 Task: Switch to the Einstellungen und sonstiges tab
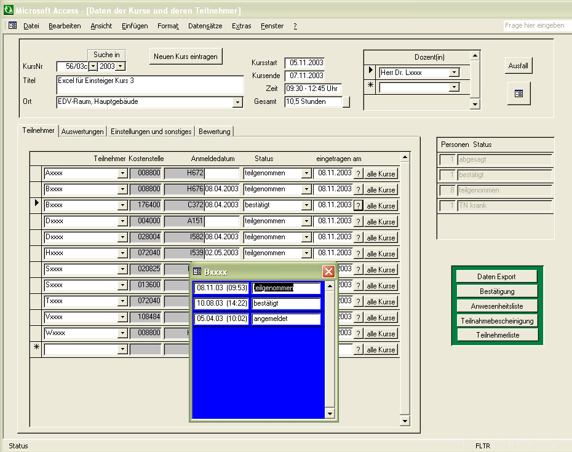tap(151, 132)
